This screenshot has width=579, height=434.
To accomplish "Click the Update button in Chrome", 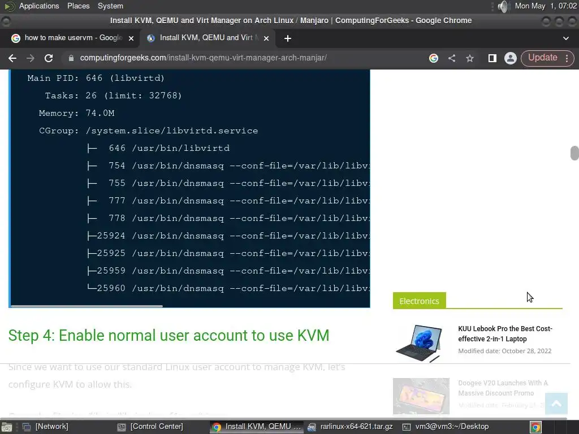I will point(542,58).
